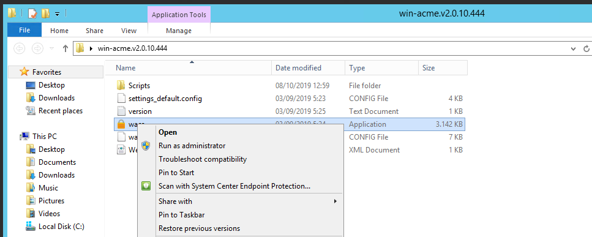Expand the address bar breadcrumb chevron
592x237 pixels.
(x=91, y=48)
